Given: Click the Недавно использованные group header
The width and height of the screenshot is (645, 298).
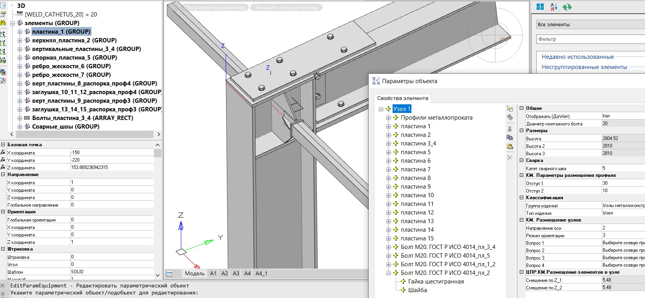Looking at the screenshot, I should pos(577,57).
